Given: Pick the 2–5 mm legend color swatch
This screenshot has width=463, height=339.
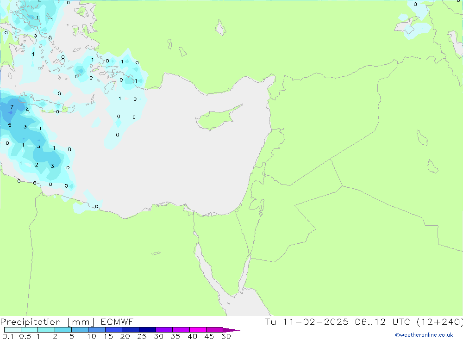Looking at the screenshot, I should 63,330.
